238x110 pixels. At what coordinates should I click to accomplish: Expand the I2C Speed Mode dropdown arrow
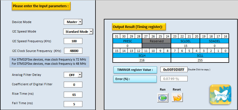[91, 32]
